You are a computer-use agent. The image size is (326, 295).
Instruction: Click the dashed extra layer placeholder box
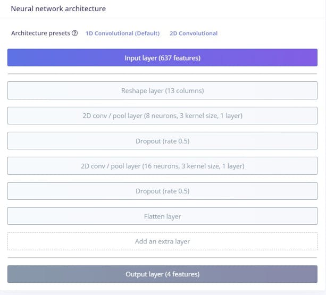click(x=162, y=241)
